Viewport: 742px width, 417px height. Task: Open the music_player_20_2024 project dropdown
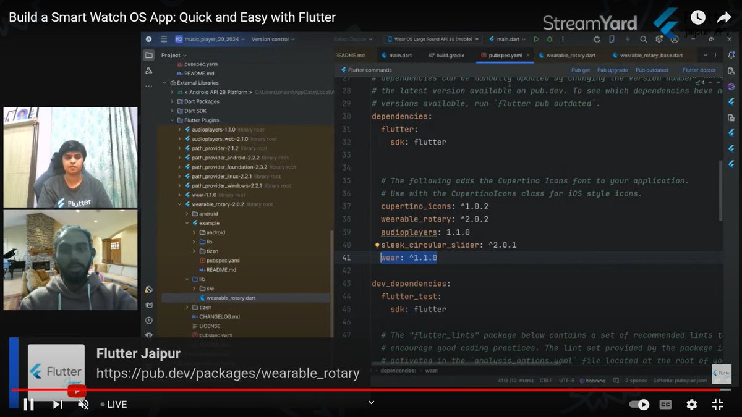coord(210,39)
